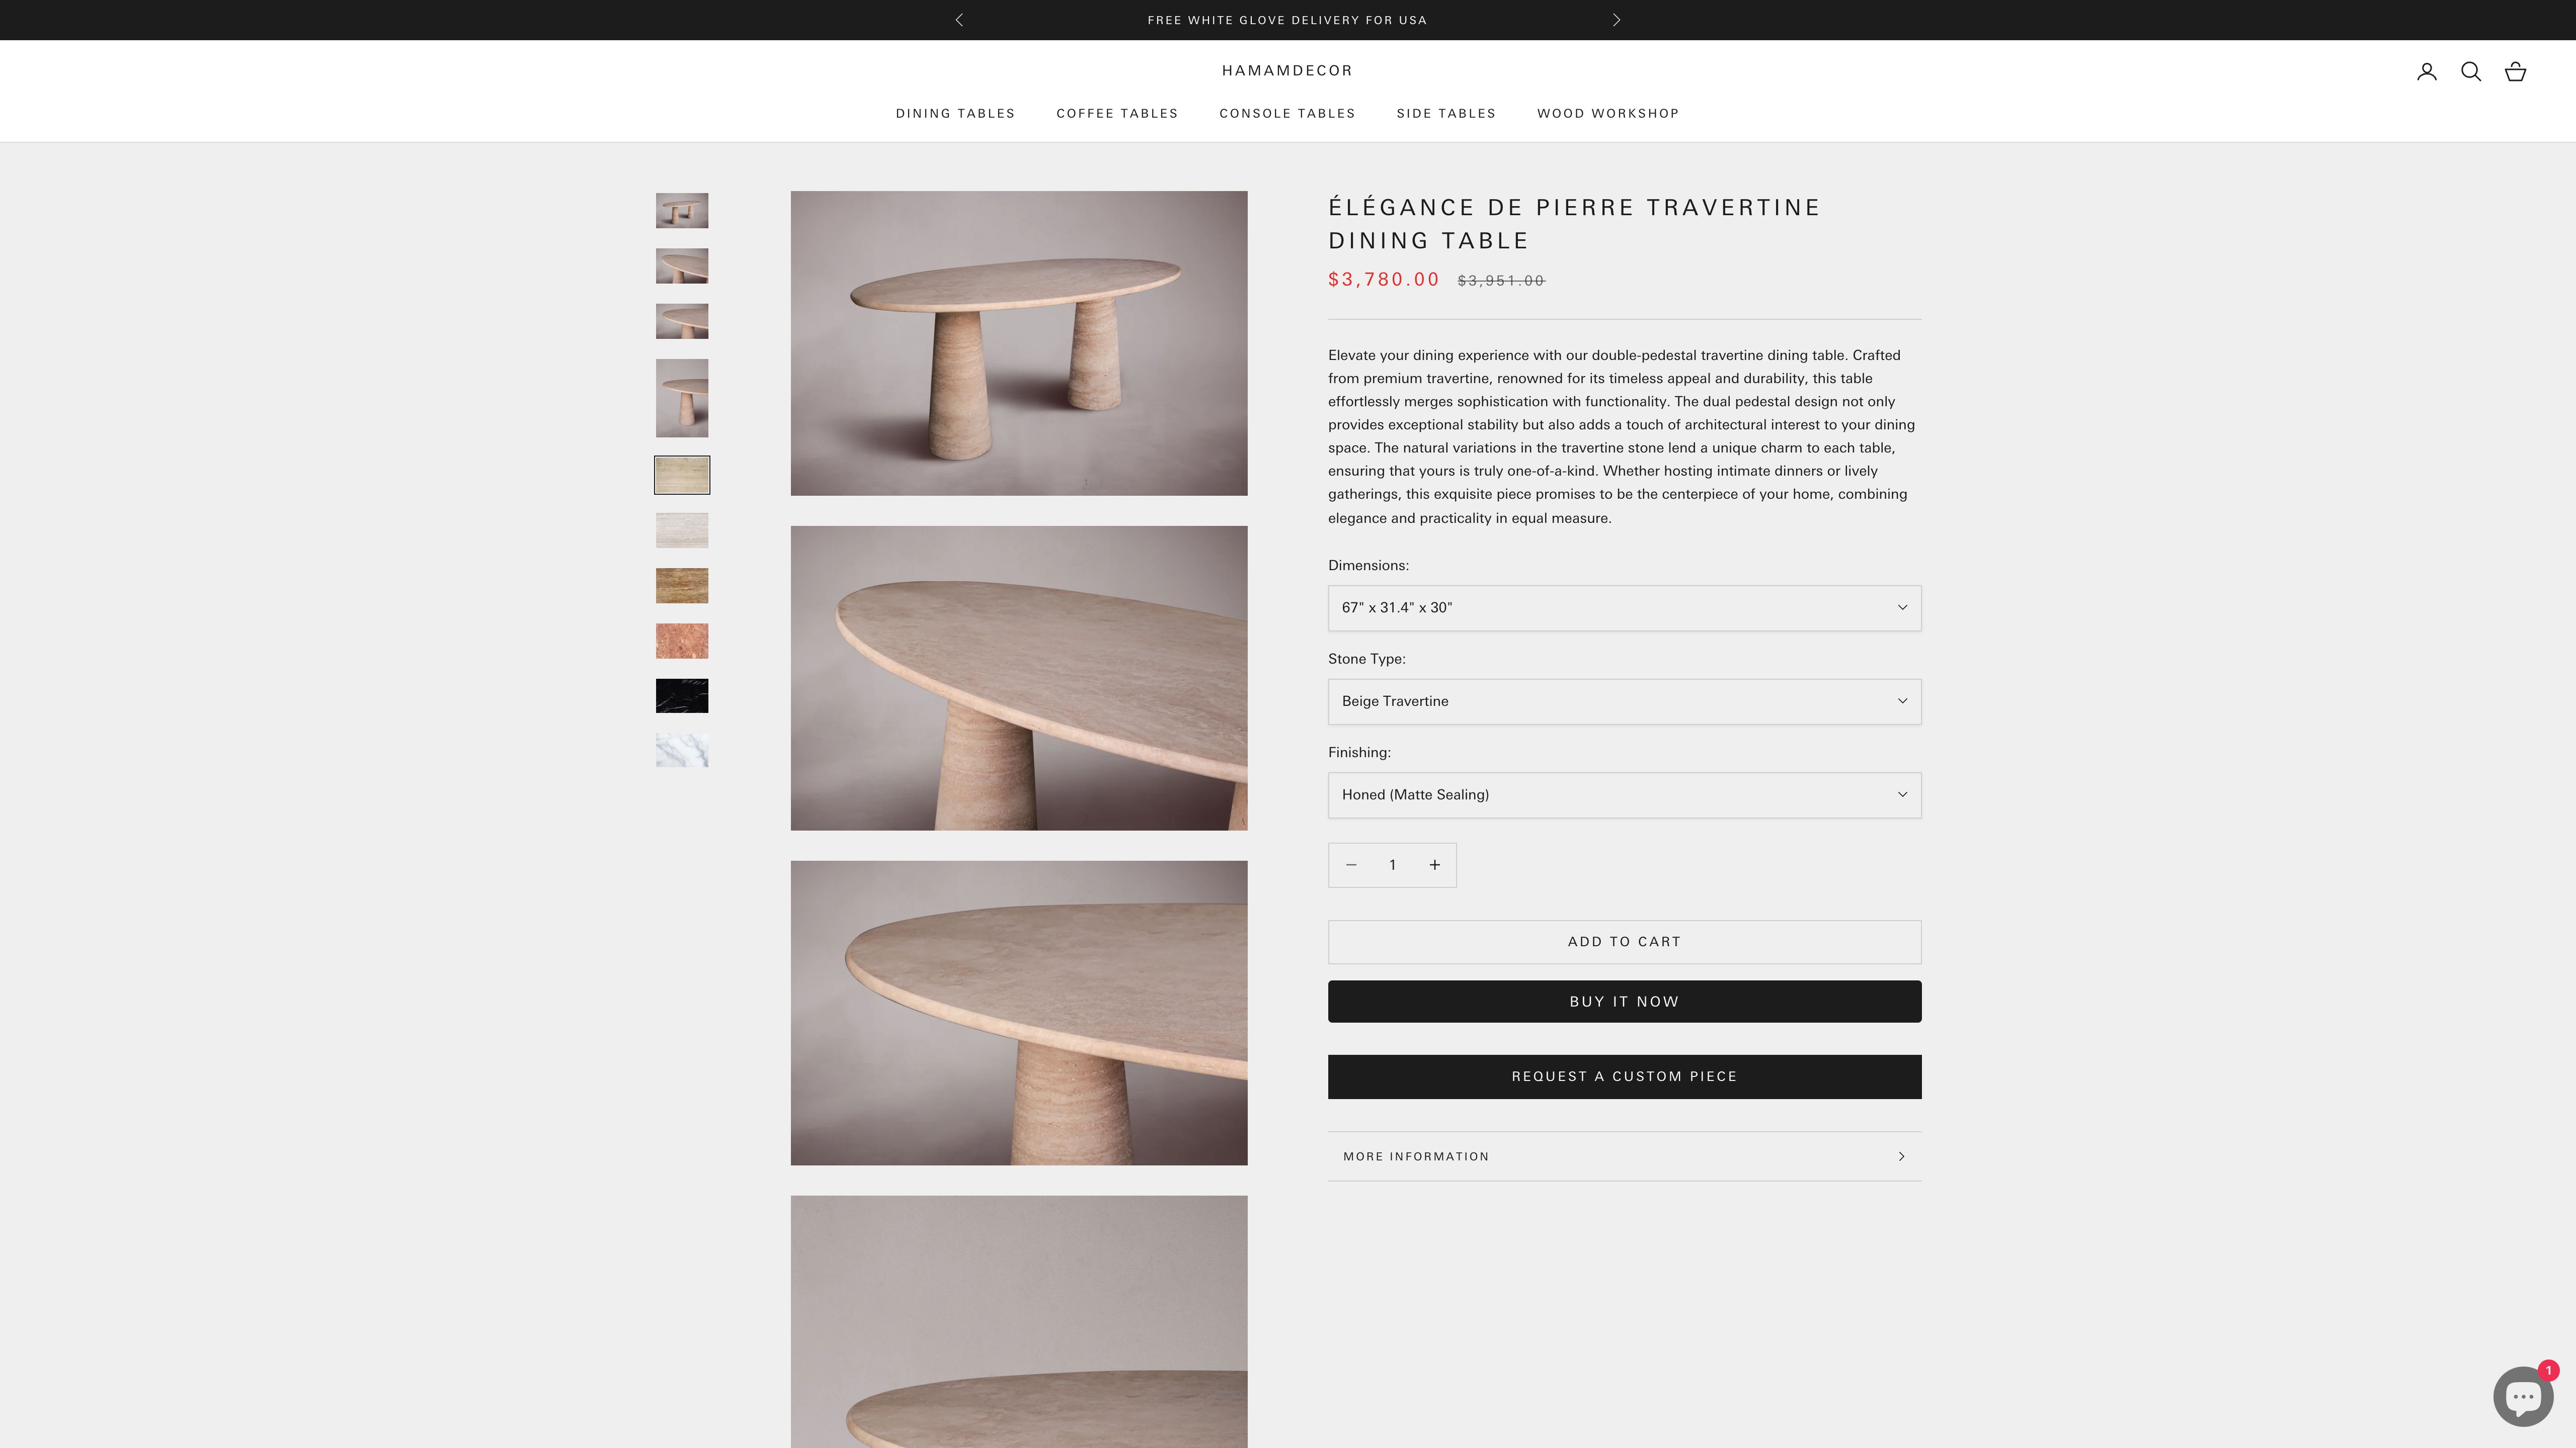Go to Dining Tables menu

[x=955, y=113]
